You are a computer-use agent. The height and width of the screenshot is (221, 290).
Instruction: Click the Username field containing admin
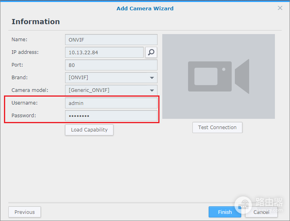point(111,103)
